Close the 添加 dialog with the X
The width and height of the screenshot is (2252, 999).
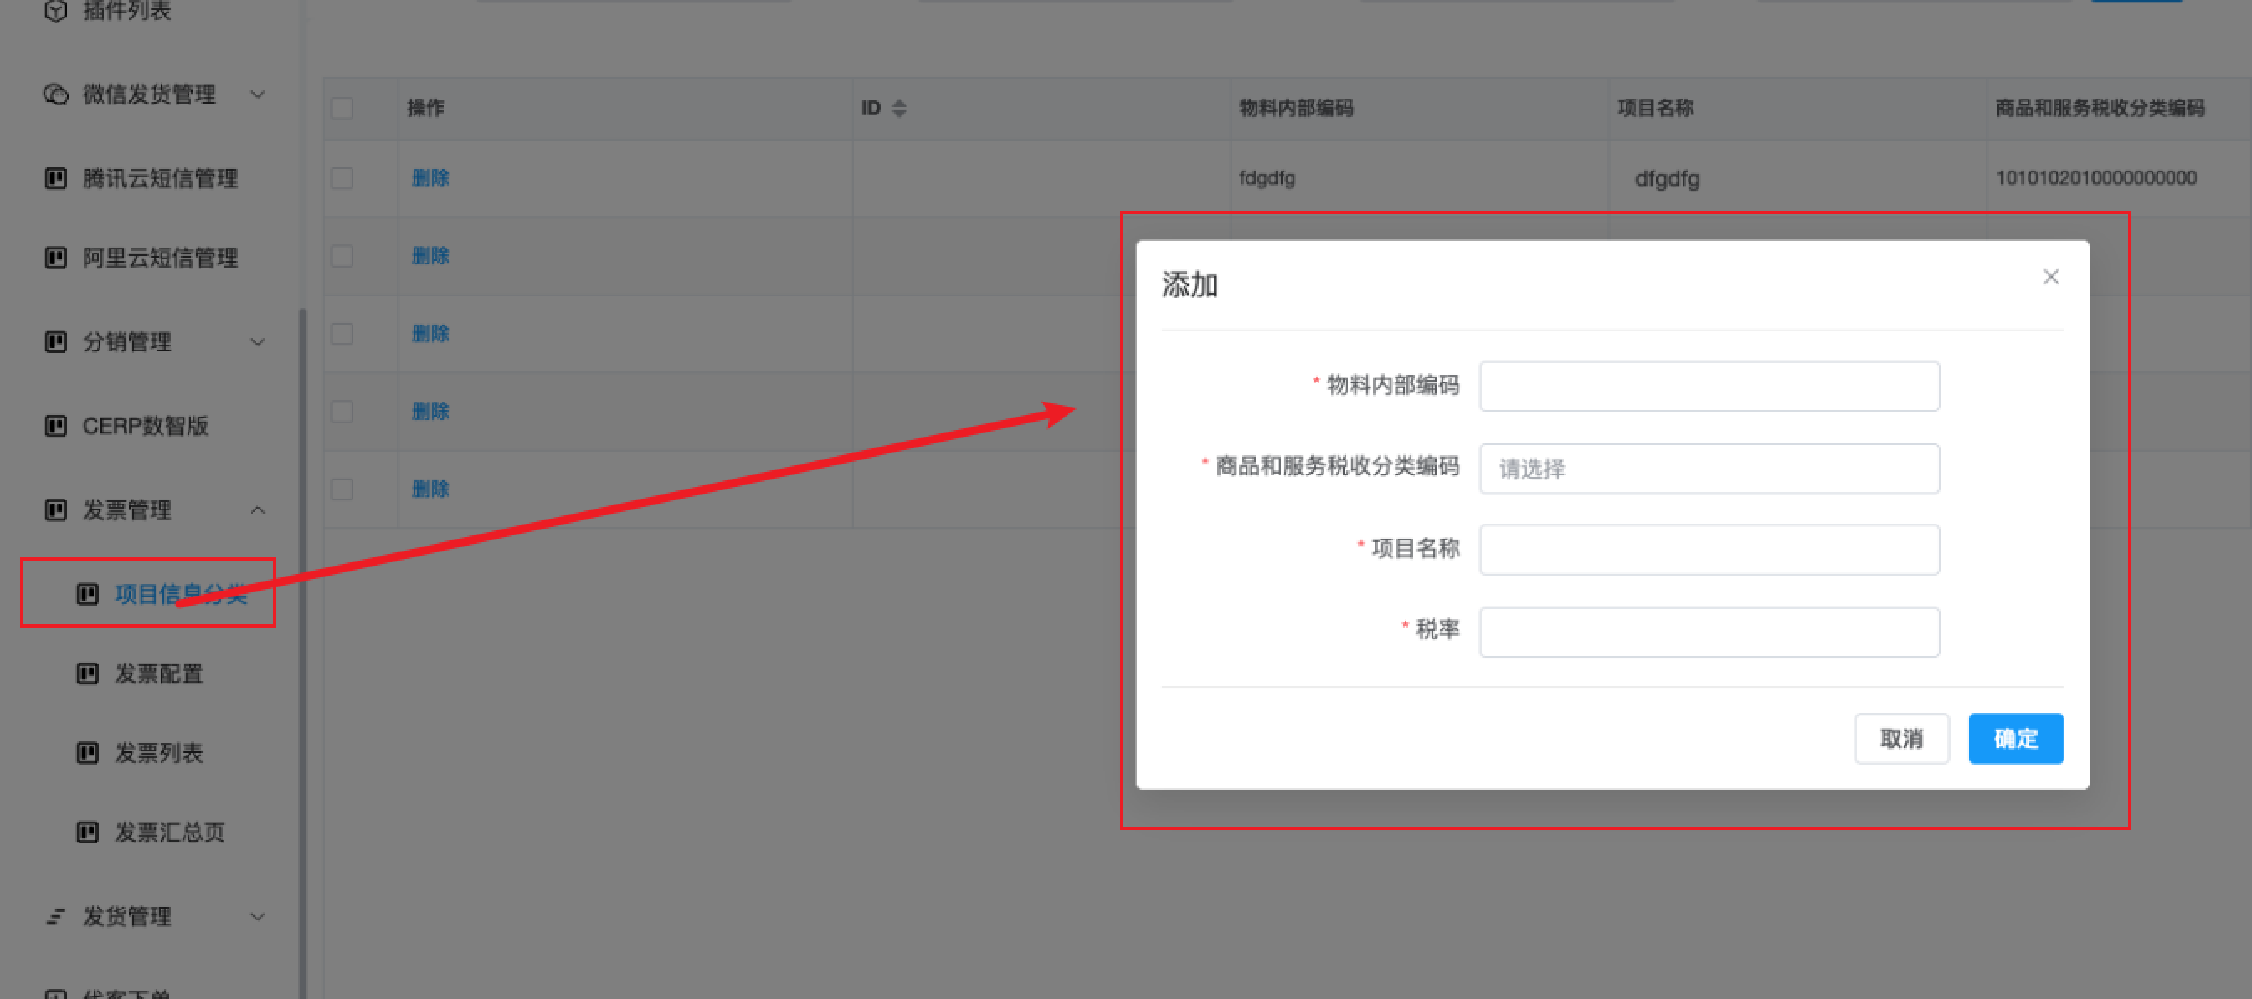coord(2051,277)
